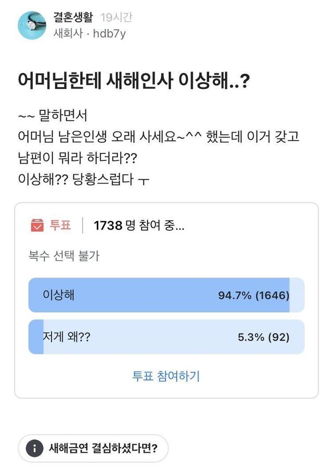The height and width of the screenshot is (468, 333).
Task: Select the 이상해 poll option
Action: tap(59, 295)
